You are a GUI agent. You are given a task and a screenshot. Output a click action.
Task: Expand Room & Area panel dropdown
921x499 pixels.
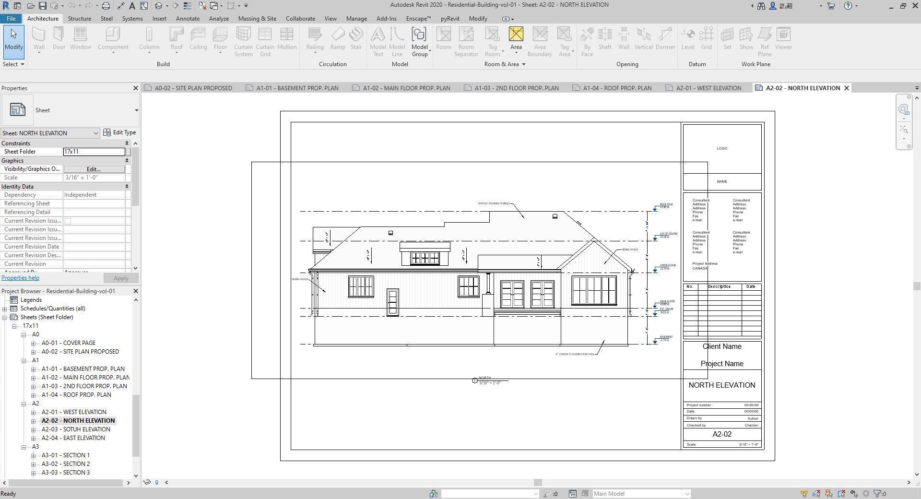(x=505, y=64)
